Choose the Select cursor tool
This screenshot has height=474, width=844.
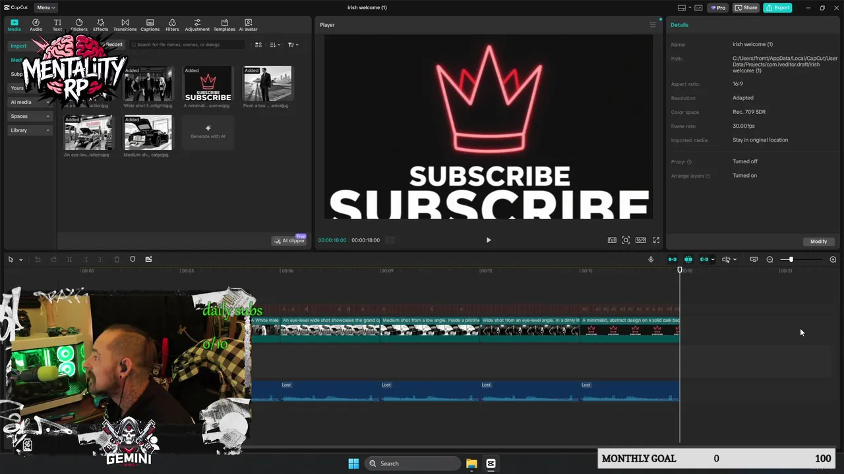[11, 259]
